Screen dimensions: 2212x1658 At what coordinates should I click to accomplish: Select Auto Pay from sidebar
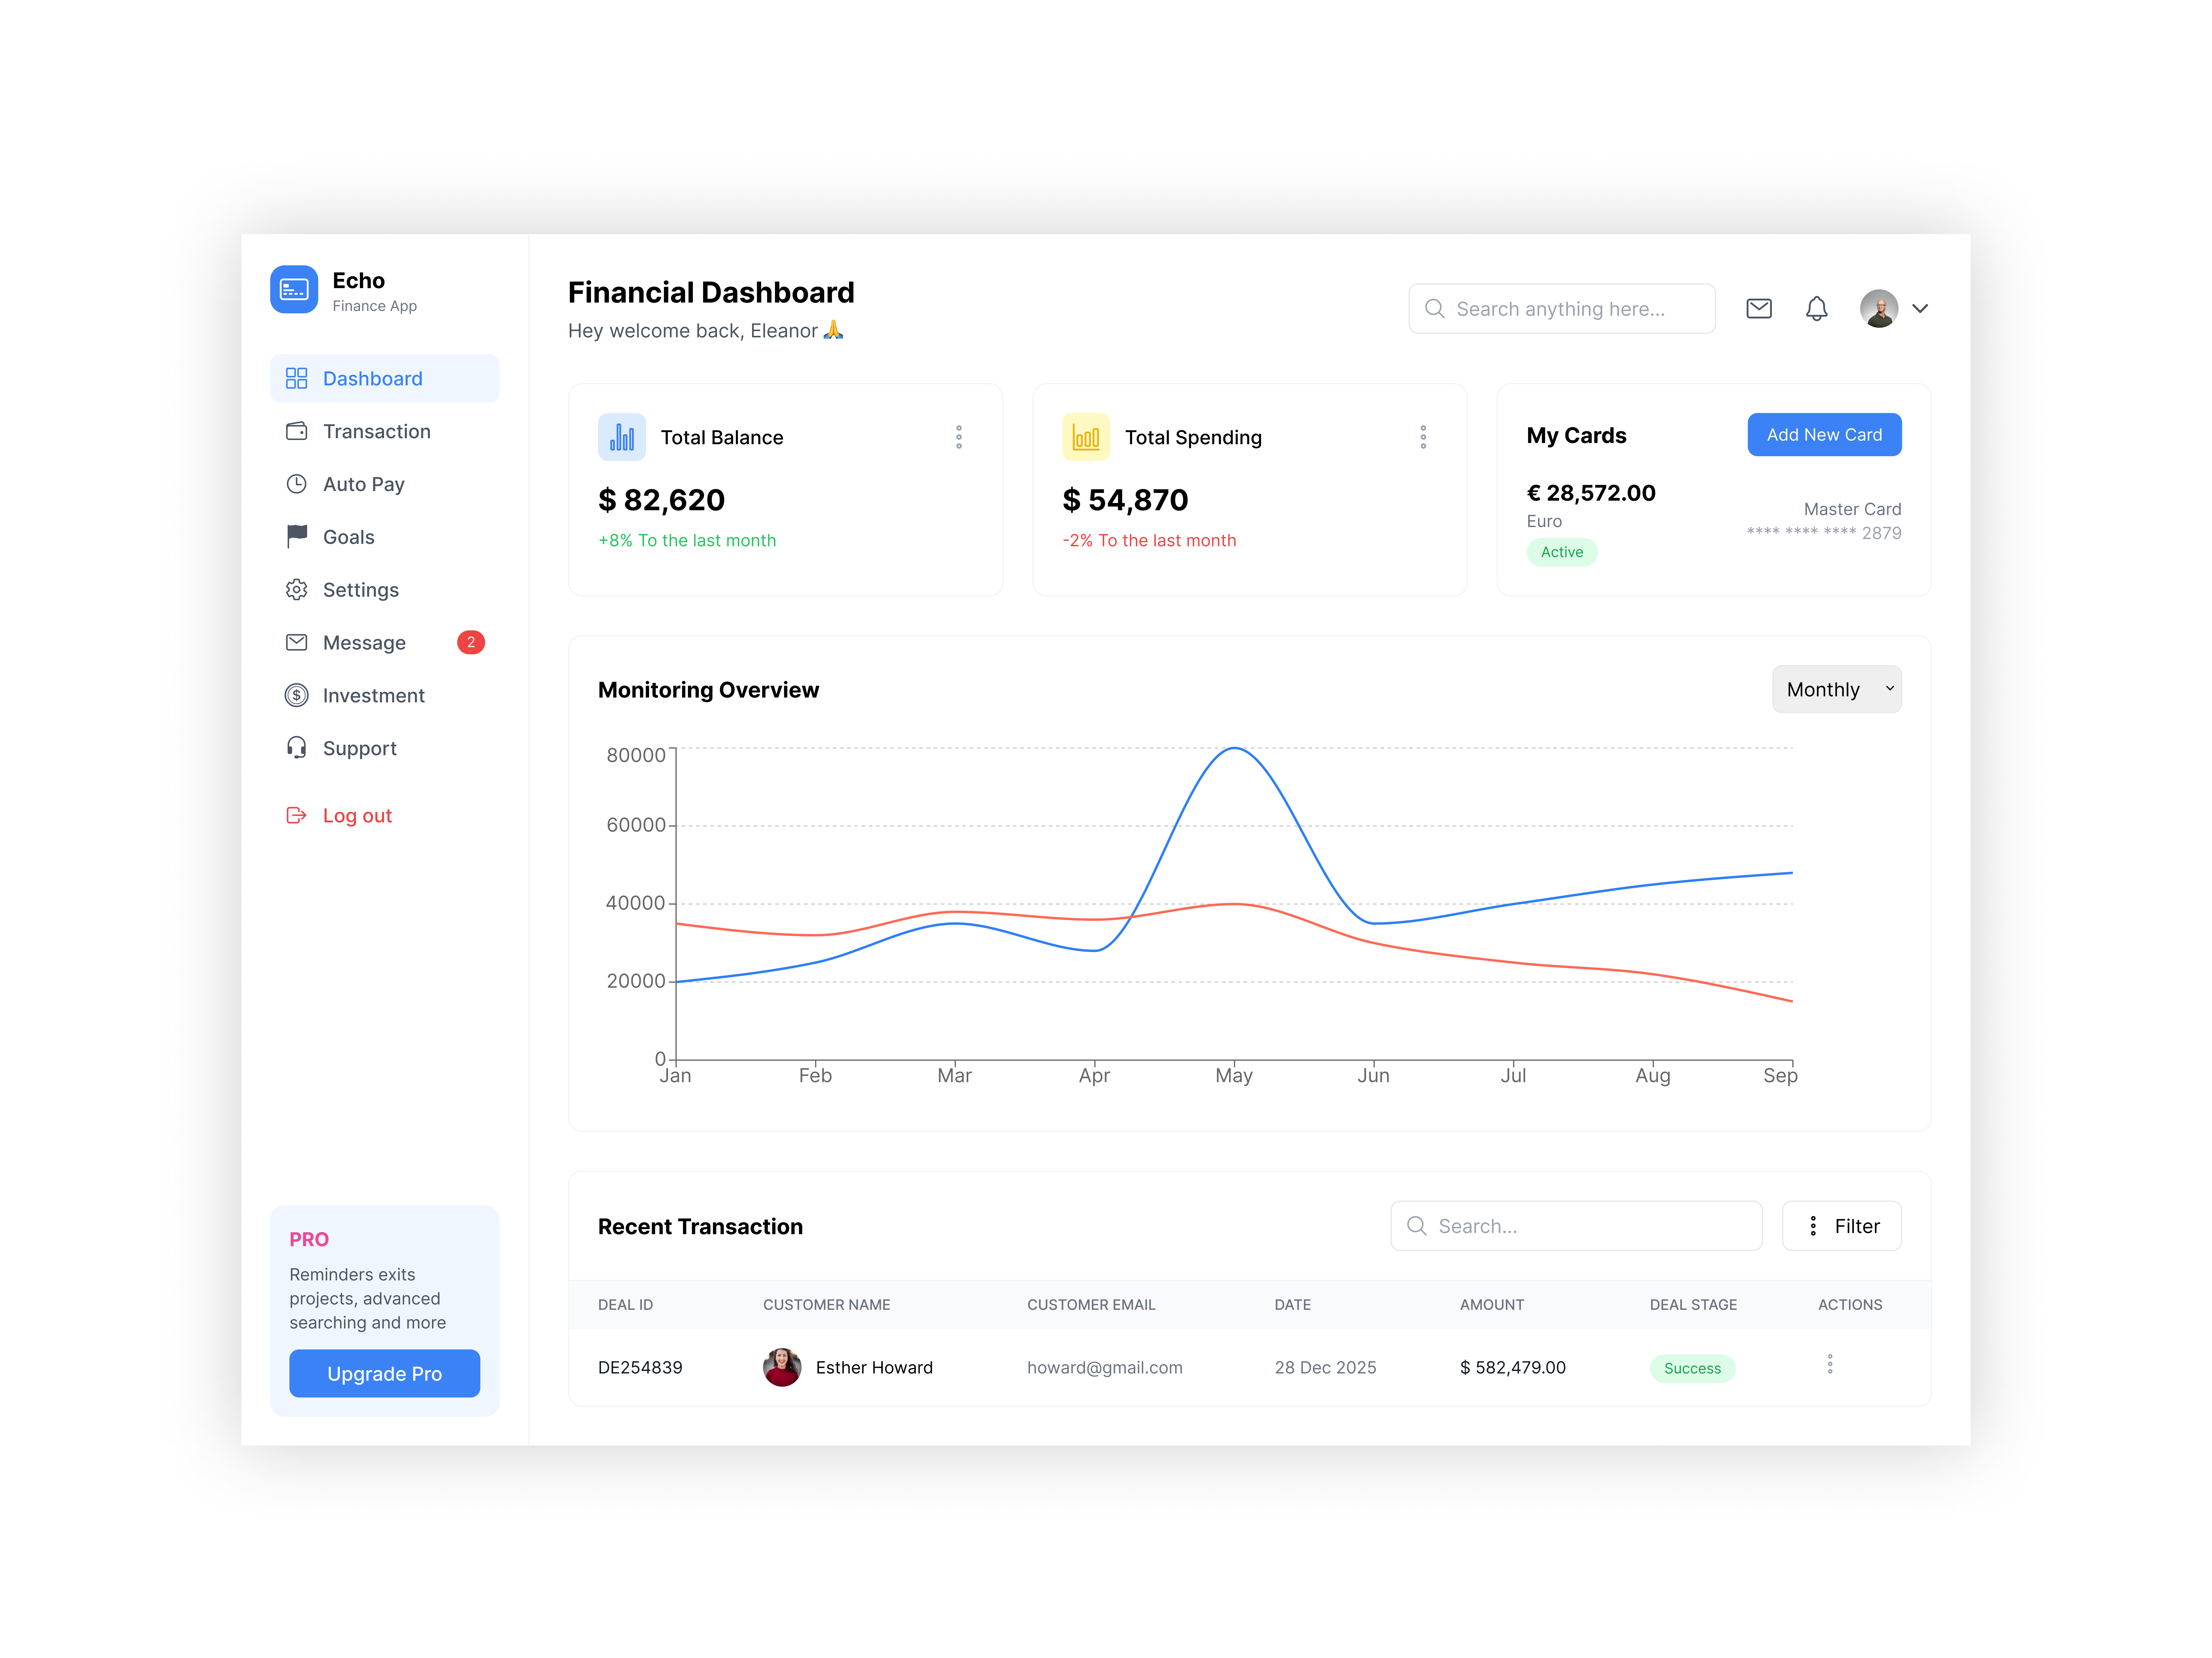tap(363, 484)
